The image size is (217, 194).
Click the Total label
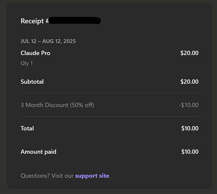(x=27, y=128)
